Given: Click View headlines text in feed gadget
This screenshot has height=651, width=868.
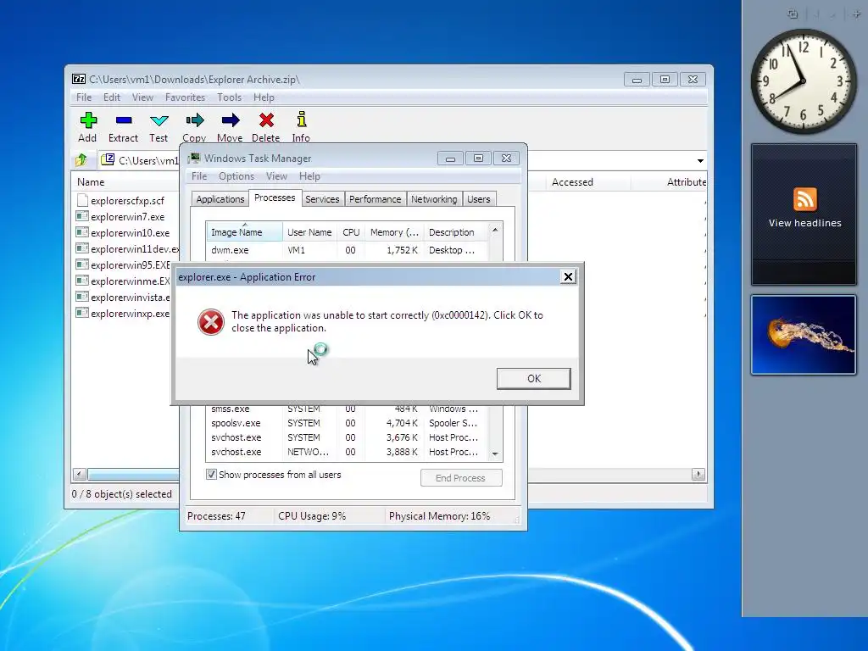Looking at the screenshot, I should click(x=804, y=223).
